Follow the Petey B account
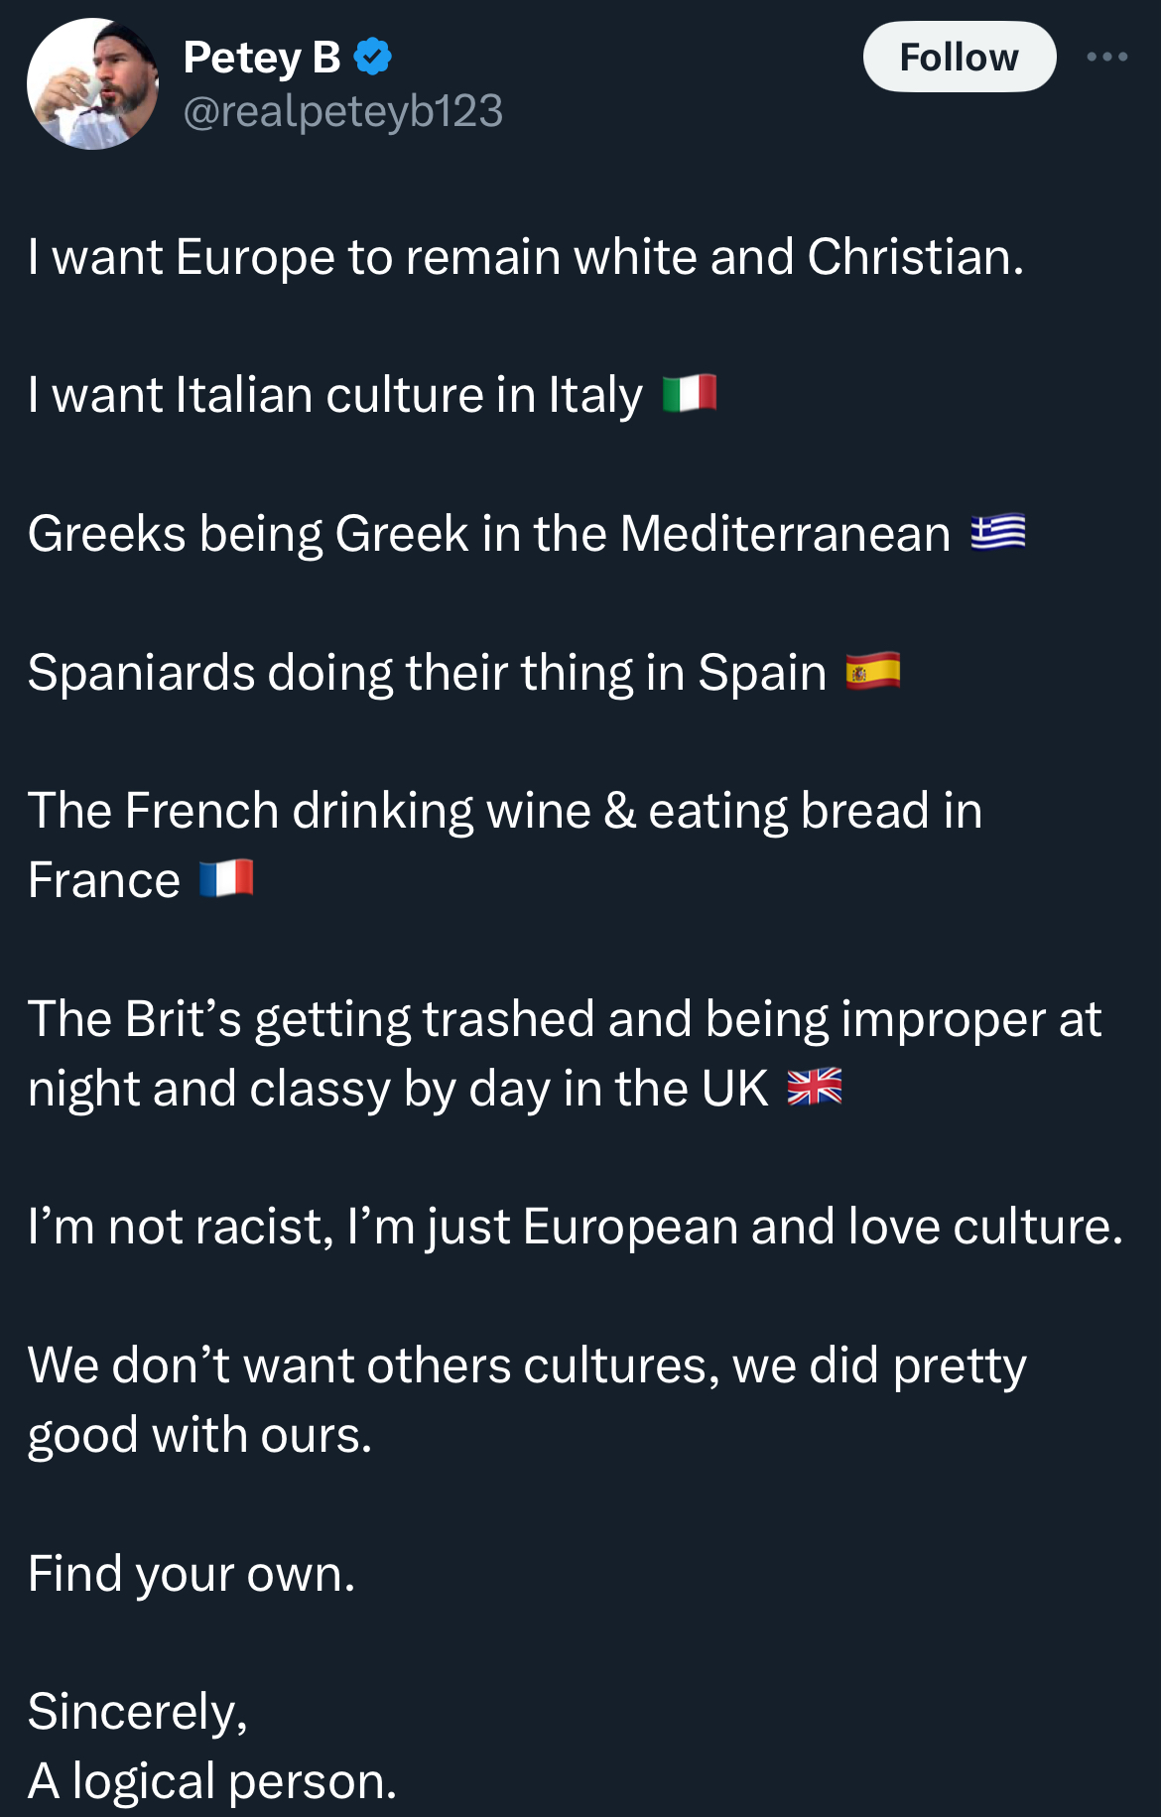The image size is (1161, 1817). point(960,57)
